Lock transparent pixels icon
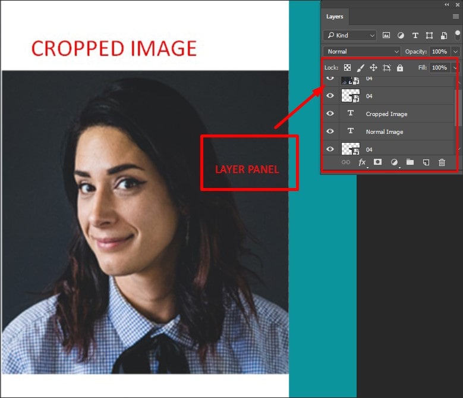 click(347, 68)
